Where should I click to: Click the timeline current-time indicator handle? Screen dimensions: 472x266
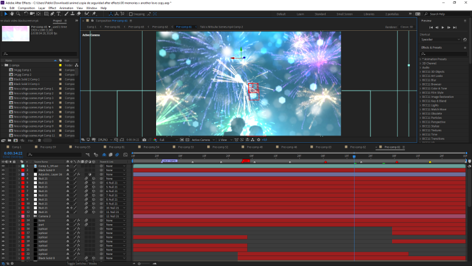coord(354,156)
